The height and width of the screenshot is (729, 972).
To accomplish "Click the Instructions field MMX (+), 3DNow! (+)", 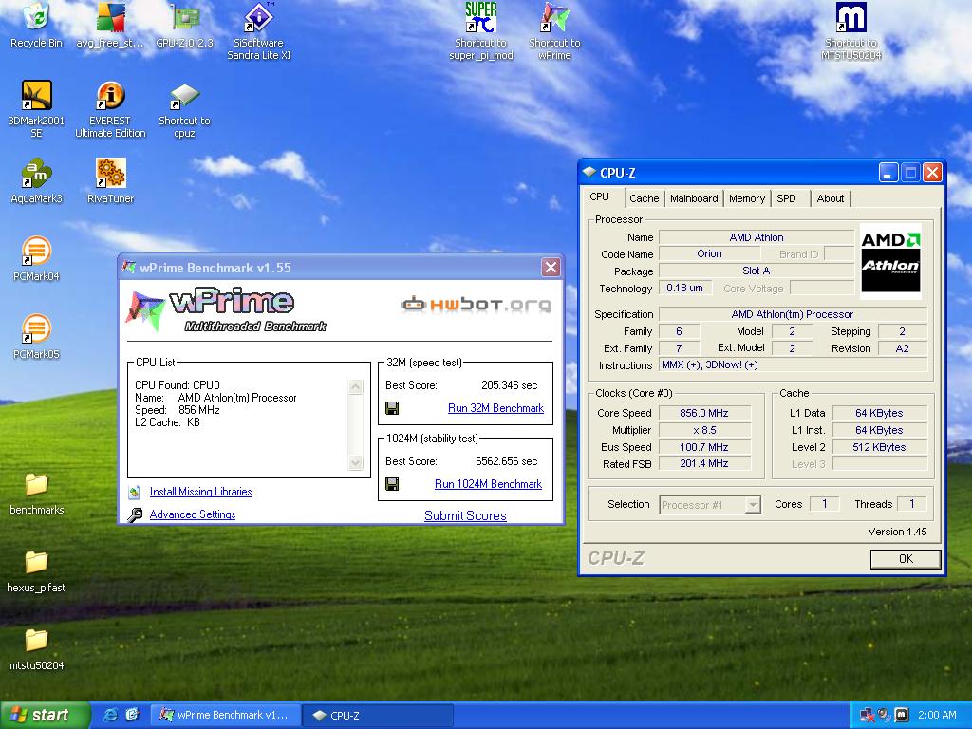I will click(793, 365).
